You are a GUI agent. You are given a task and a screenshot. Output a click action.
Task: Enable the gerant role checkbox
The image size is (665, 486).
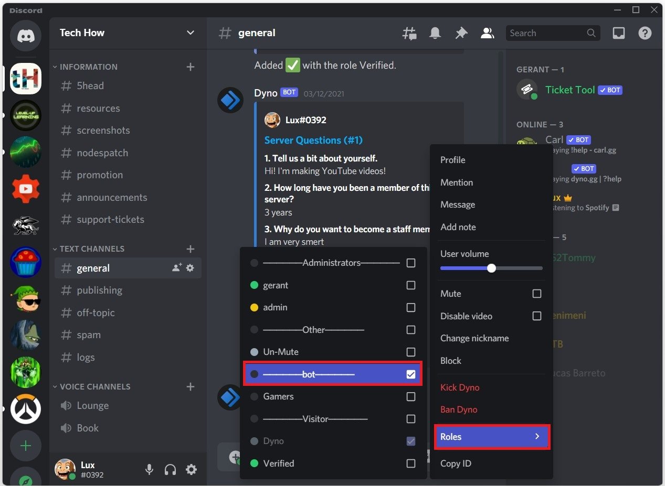tap(411, 285)
